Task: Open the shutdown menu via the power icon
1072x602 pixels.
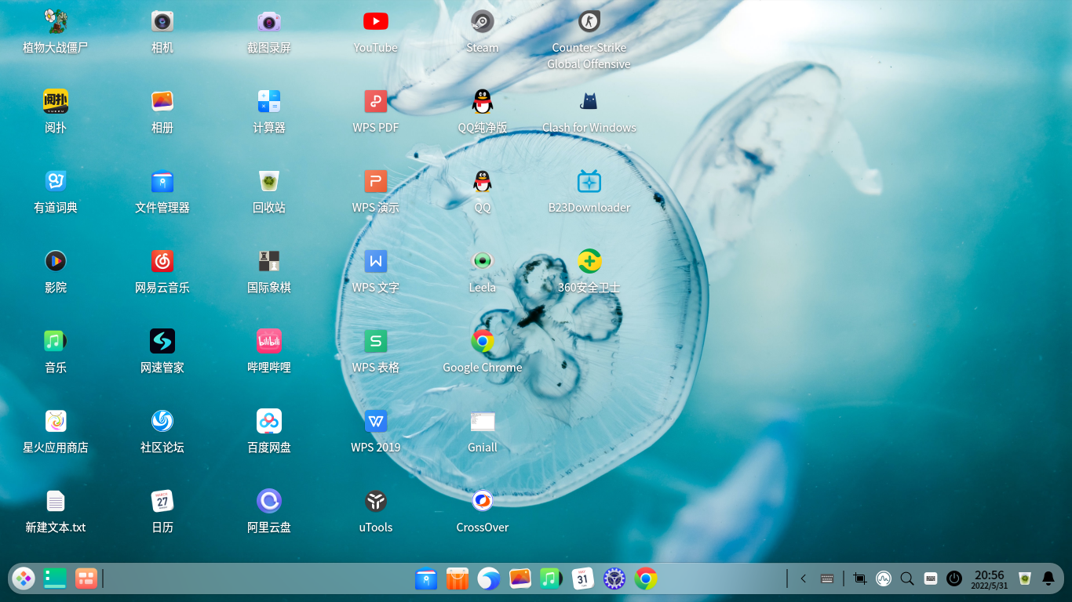Action: tap(954, 578)
